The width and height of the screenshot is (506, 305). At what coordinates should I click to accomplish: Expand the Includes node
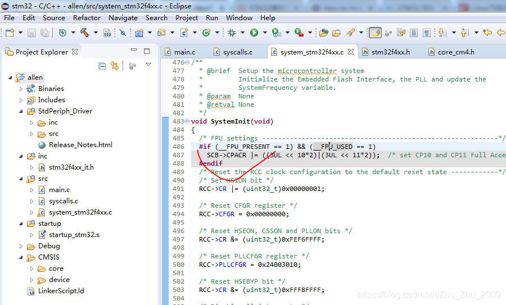[x=21, y=100]
